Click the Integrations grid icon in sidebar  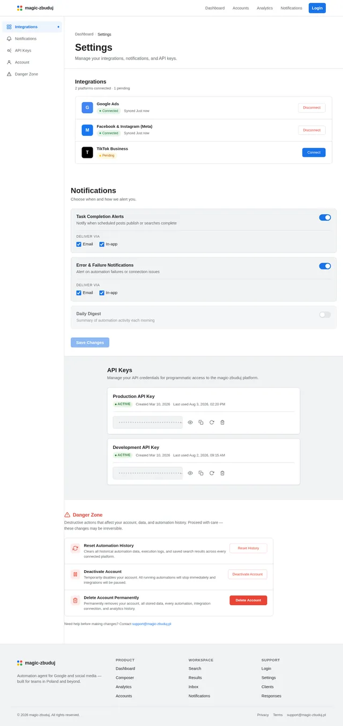tap(9, 27)
